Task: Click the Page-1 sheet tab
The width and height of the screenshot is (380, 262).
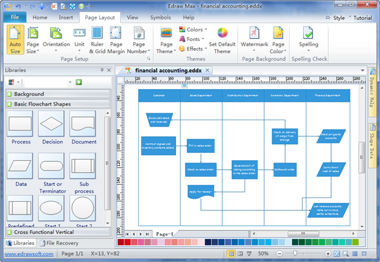Action: pos(165,234)
